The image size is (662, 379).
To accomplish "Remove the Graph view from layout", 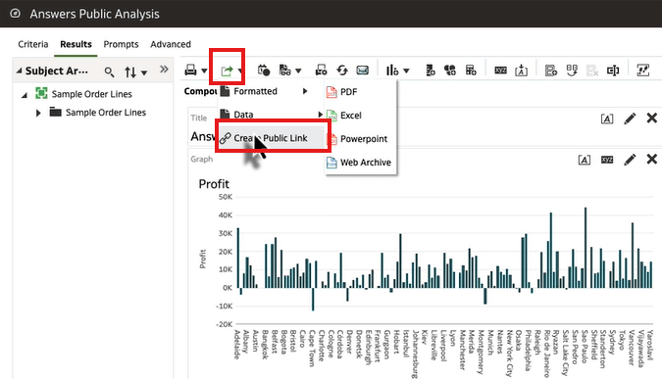I will (x=652, y=159).
